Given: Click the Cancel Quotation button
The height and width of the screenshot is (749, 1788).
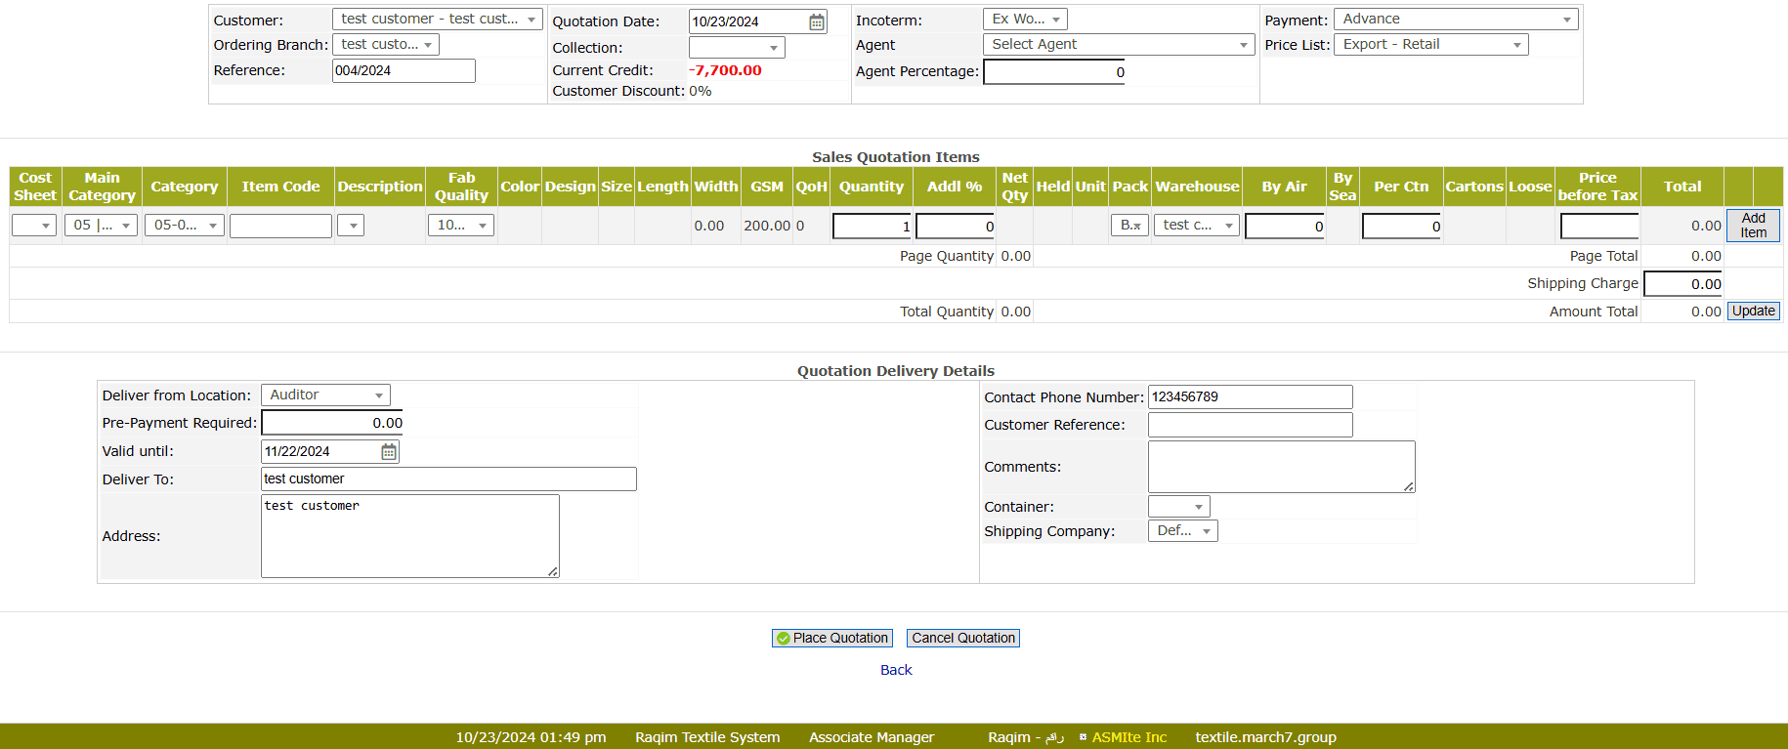Looking at the screenshot, I should coord(962,638).
